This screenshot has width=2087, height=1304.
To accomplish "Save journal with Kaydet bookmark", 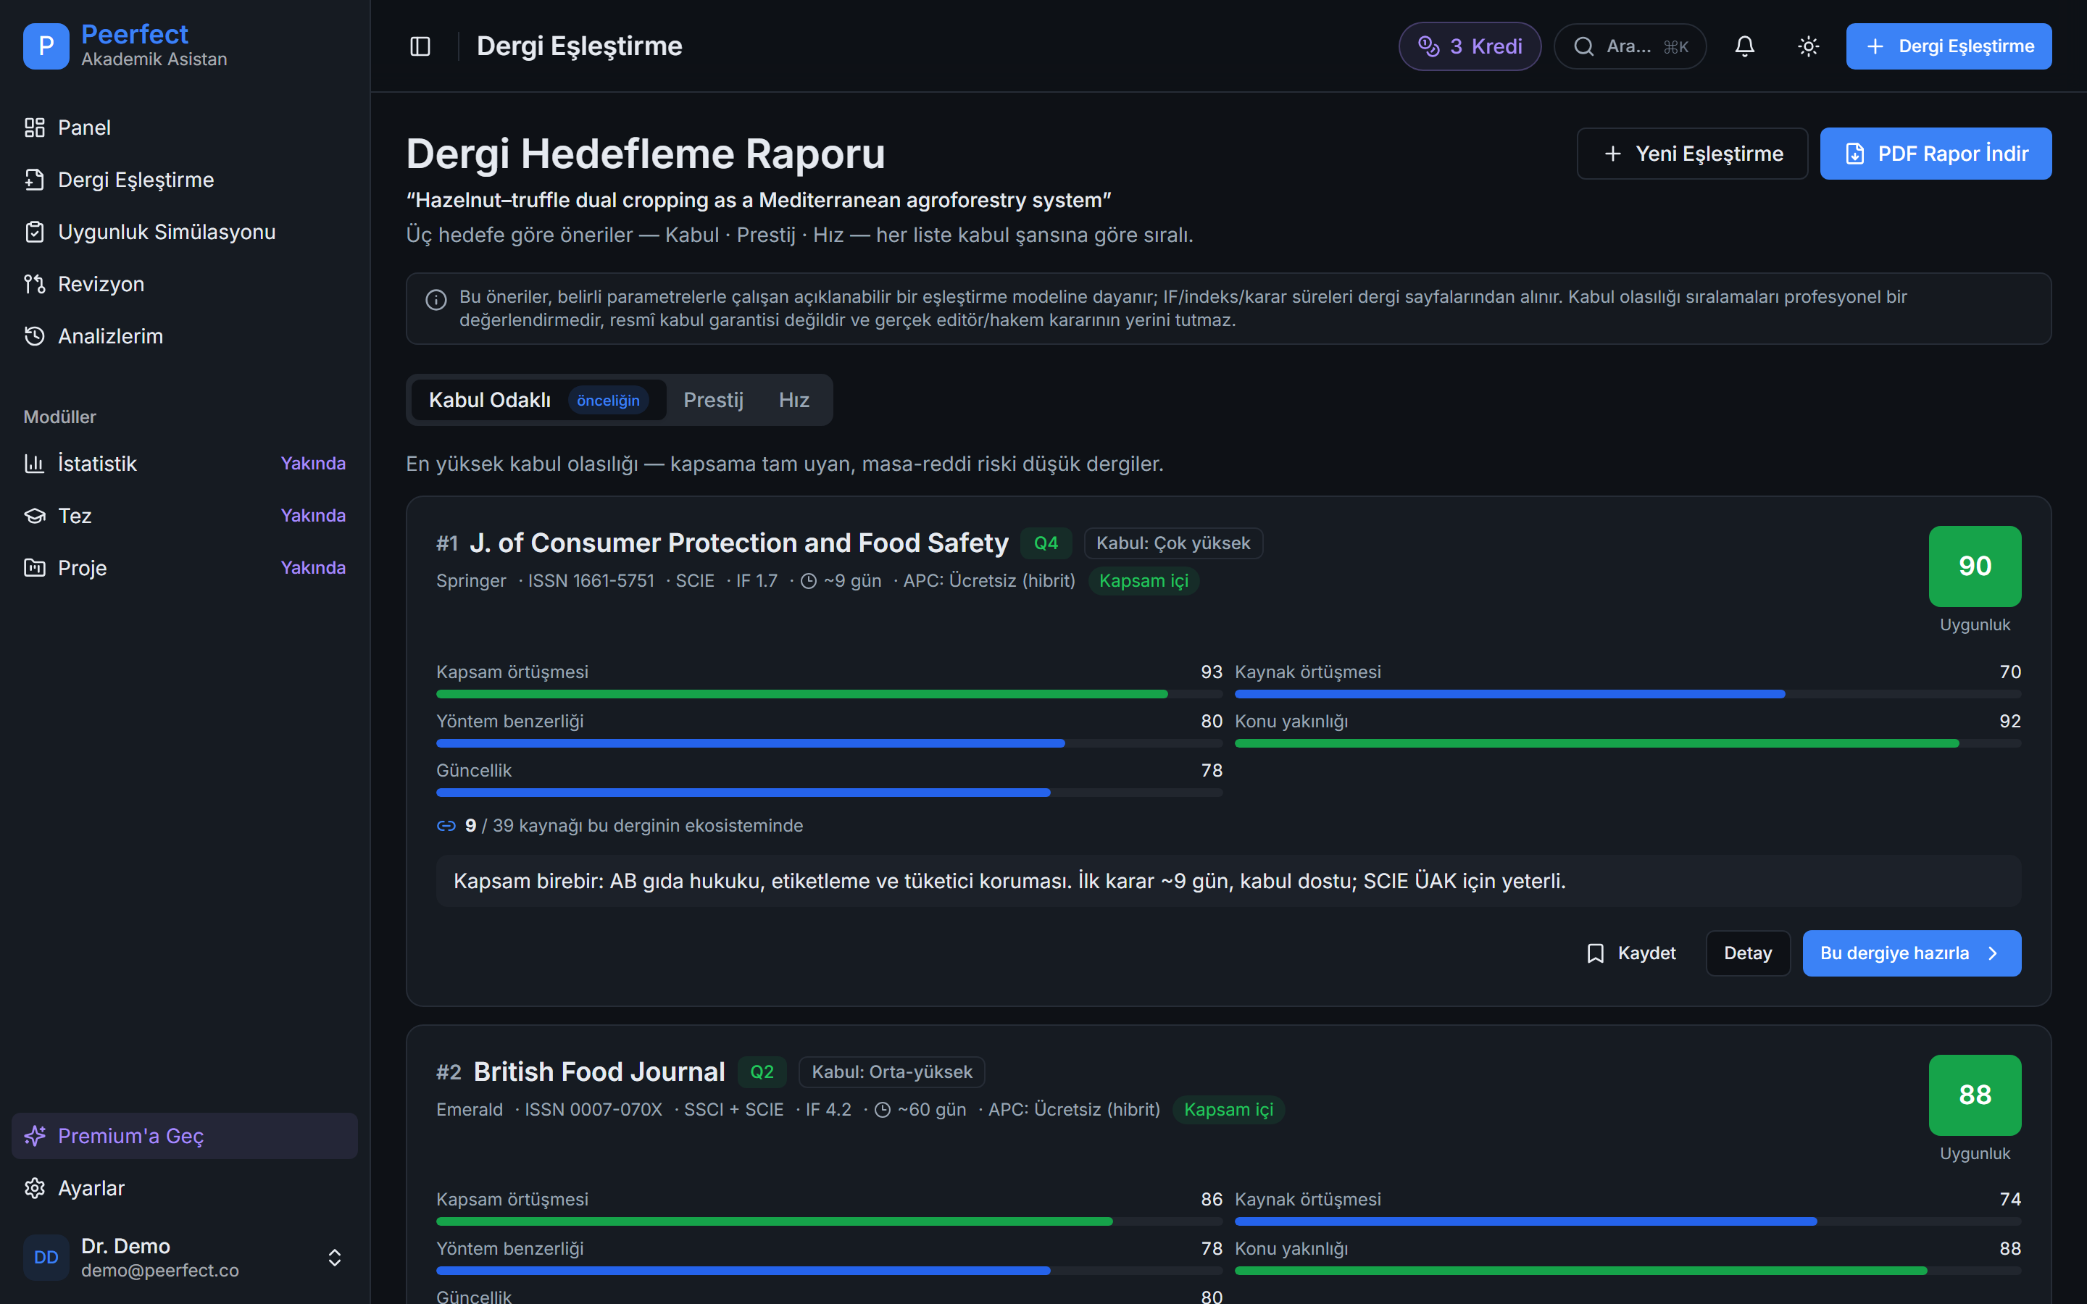I will click(1630, 953).
